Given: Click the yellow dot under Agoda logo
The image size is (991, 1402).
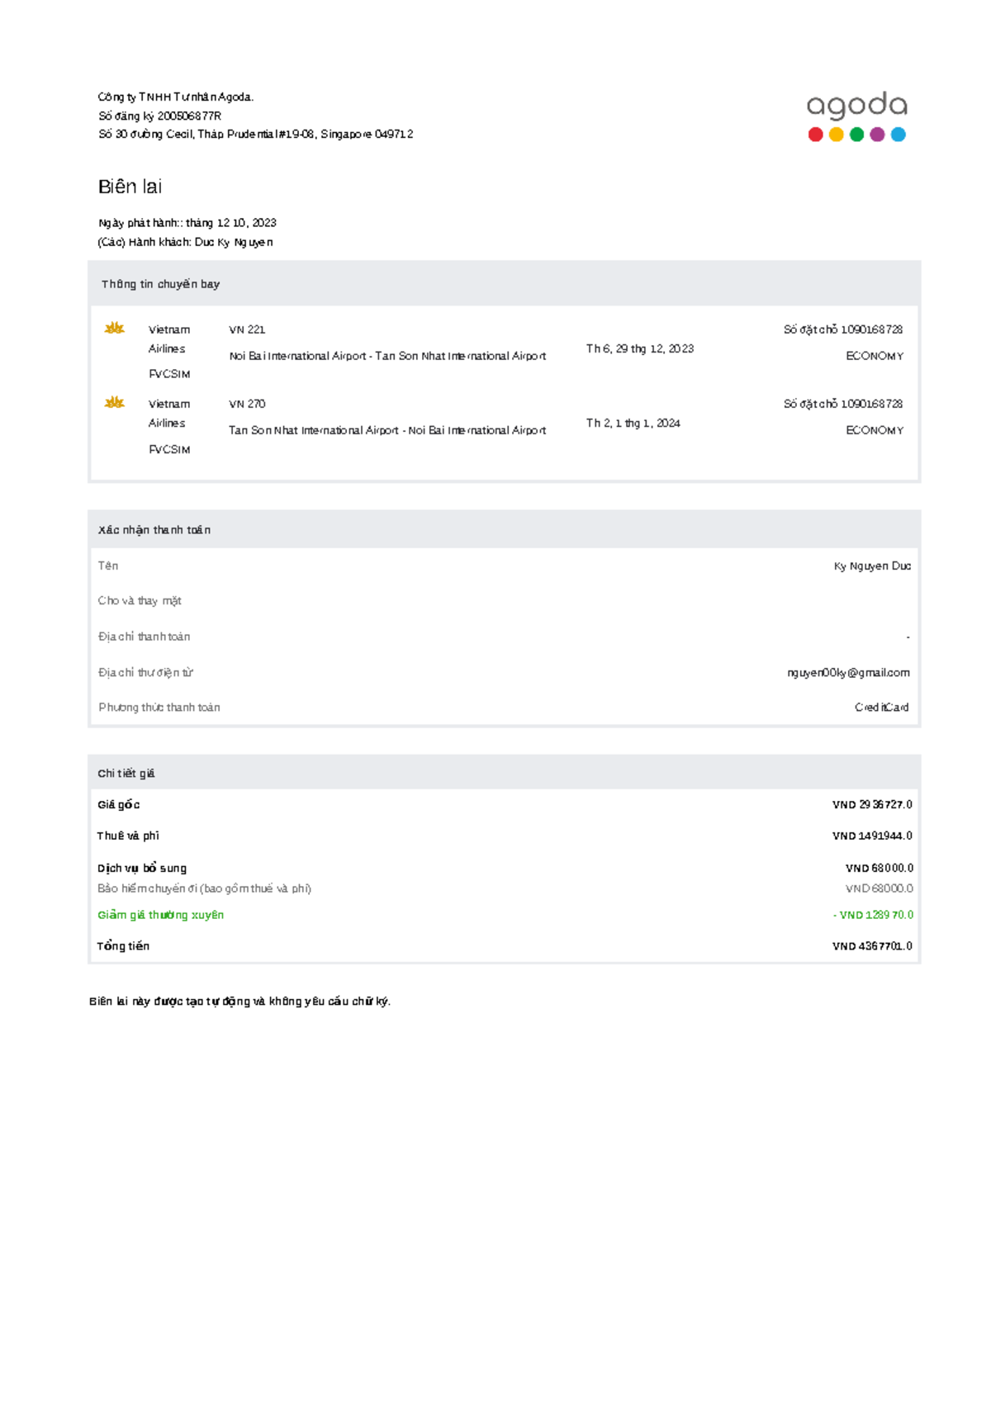Looking at the screenshot, I should pos(836,135).
